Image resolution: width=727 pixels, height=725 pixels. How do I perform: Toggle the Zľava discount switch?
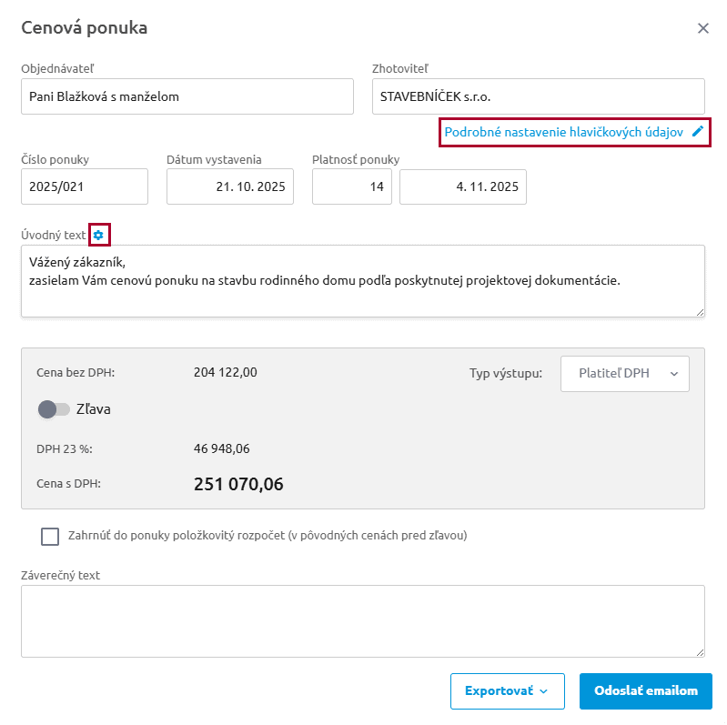click(54, 409)
